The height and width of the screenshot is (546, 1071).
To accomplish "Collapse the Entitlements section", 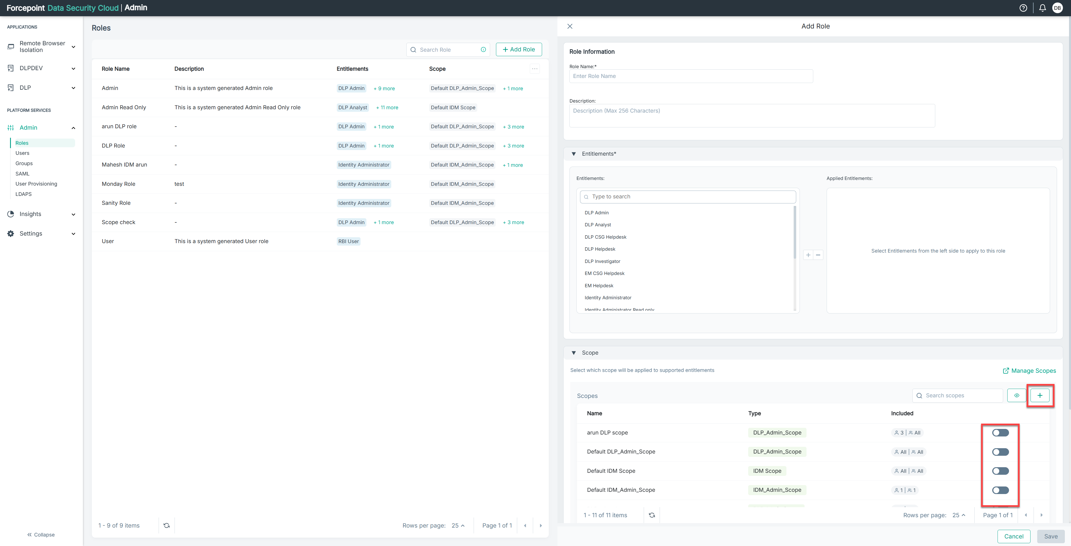I will tap(574, 154).
